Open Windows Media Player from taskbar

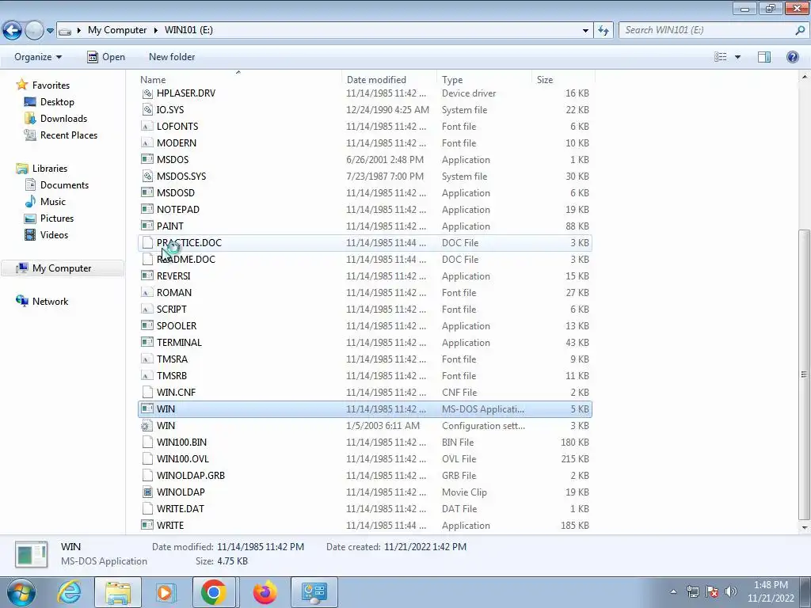click(166, 592)
